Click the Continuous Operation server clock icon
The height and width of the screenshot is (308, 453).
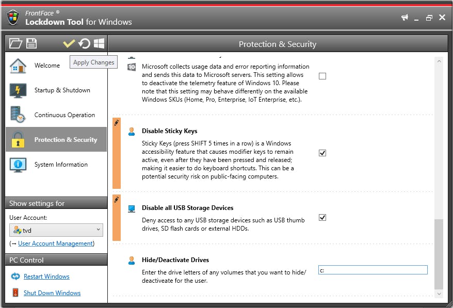click(18, 115)
